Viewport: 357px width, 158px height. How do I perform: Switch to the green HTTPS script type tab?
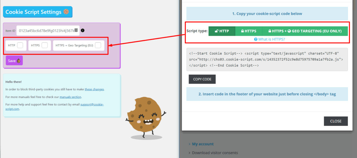tap(249, 31)
